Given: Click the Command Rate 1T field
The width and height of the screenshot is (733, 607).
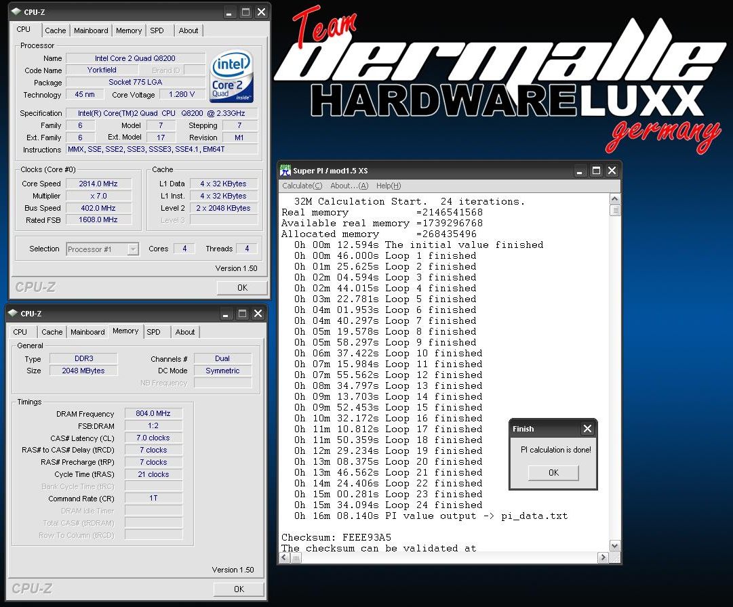Looking at the screenshot, I should tap(153, 499).
